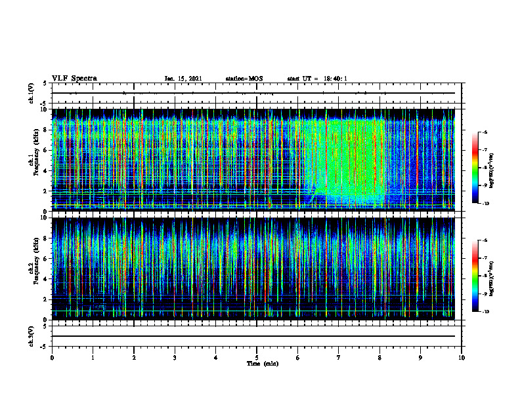Click the ch.2 frequency tick label '6'
520x401 pixels.
(45, 259)
